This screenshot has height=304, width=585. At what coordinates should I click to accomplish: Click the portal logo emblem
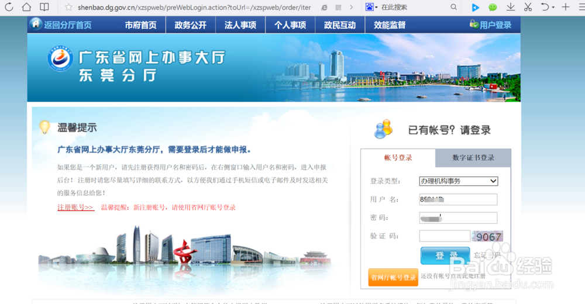click(60, 58)
